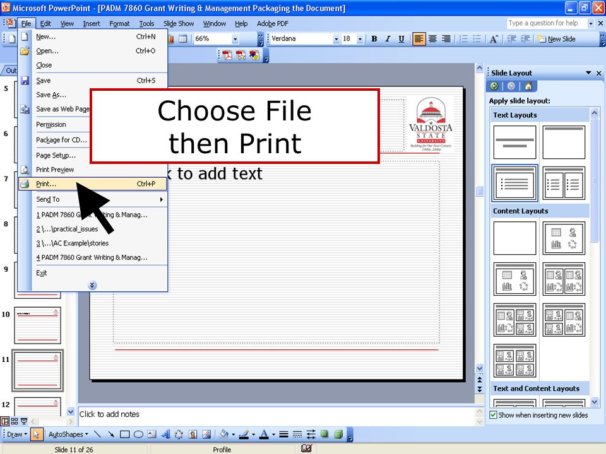606x454 pixels.
Task: Click the Insert Diagram or Organization Chart icon
Action: (x=179, y=434)
